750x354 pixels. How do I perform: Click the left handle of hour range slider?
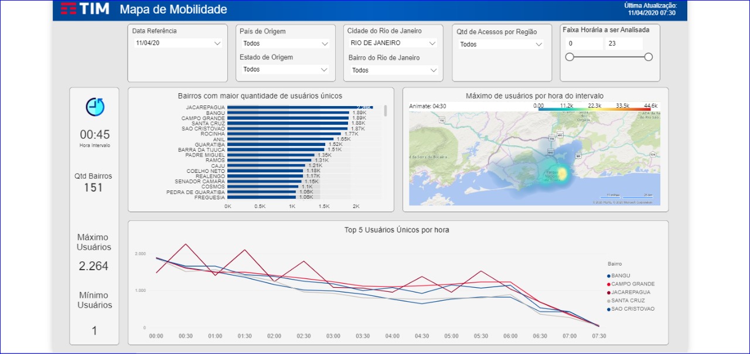pyautogui.click(x=570, y=57)
